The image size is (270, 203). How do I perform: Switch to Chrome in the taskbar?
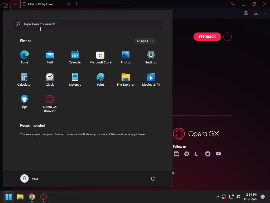[x=32, y=197]
